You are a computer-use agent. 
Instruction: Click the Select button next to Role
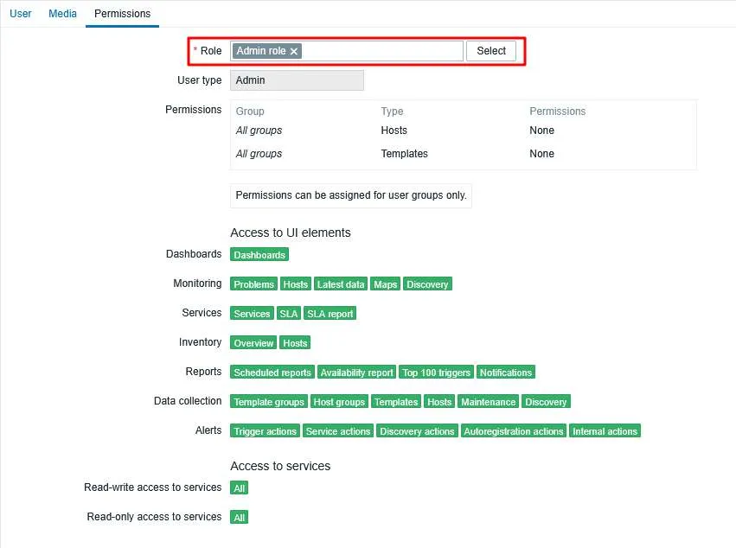pyautogui.click(x=491, y=51)
